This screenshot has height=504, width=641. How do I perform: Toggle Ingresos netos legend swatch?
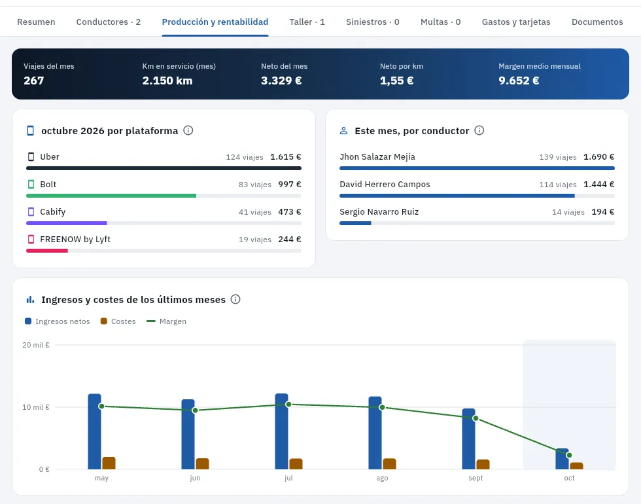coord(28,321)
